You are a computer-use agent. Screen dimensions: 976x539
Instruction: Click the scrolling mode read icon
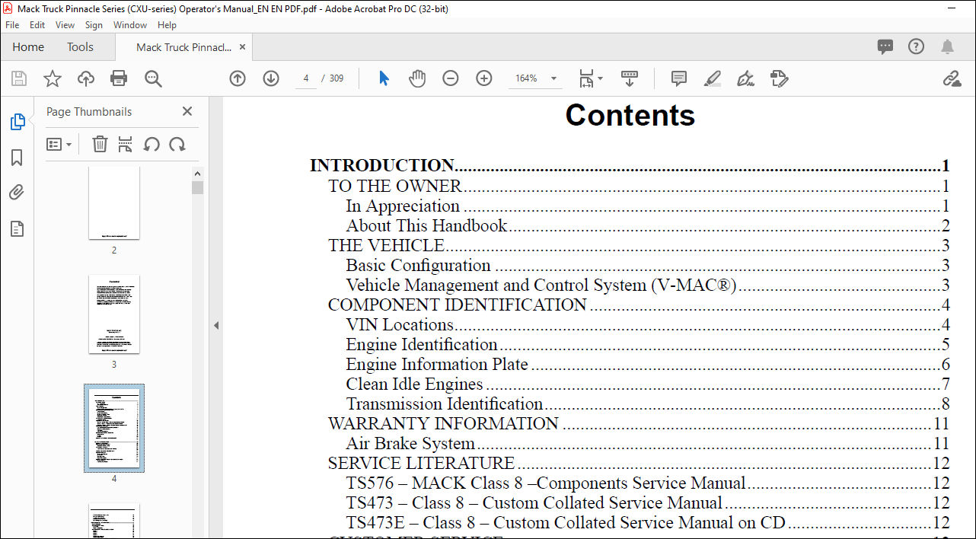[630, 78]
